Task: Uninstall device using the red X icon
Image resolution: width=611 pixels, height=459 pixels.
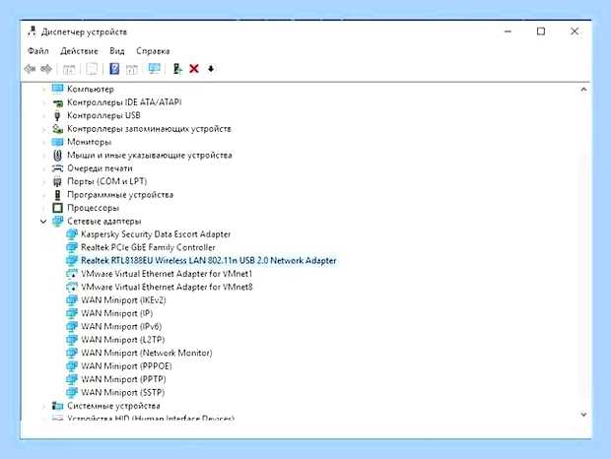Action: click(194, 69)
